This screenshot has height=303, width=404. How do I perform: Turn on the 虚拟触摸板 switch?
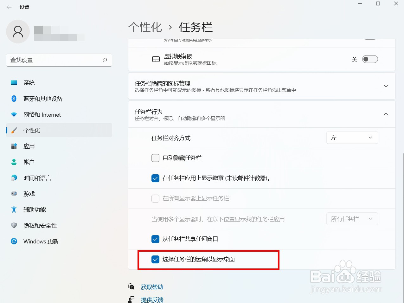click(370, 59)
